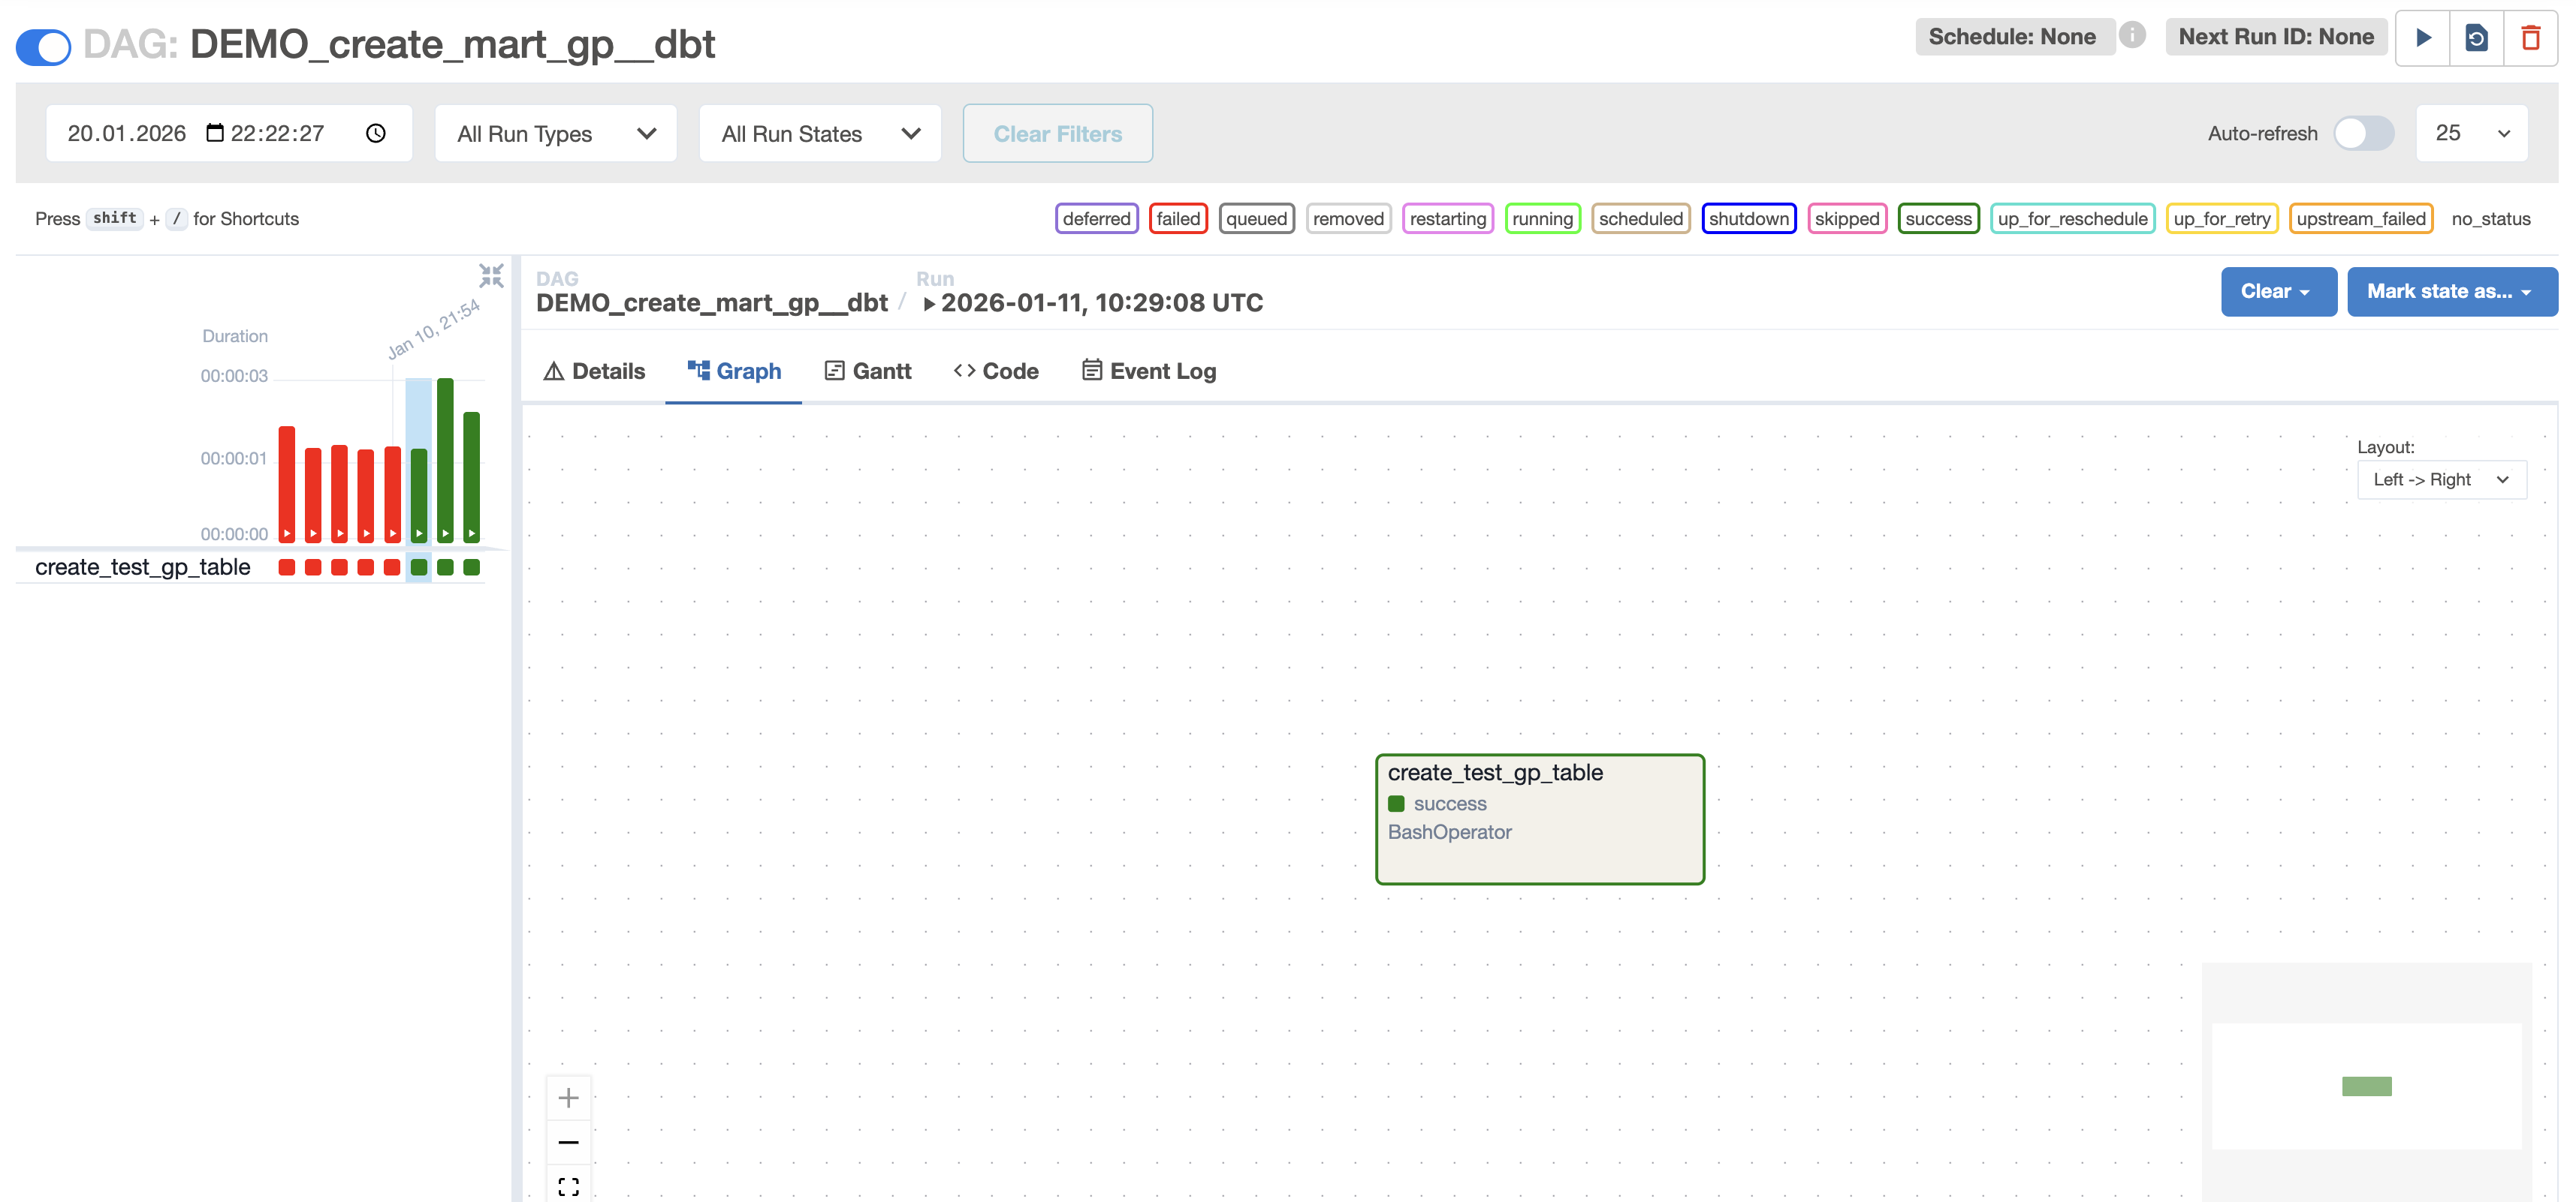Toggle the DAG pause switch
2576x1202 pixels.
44,46
